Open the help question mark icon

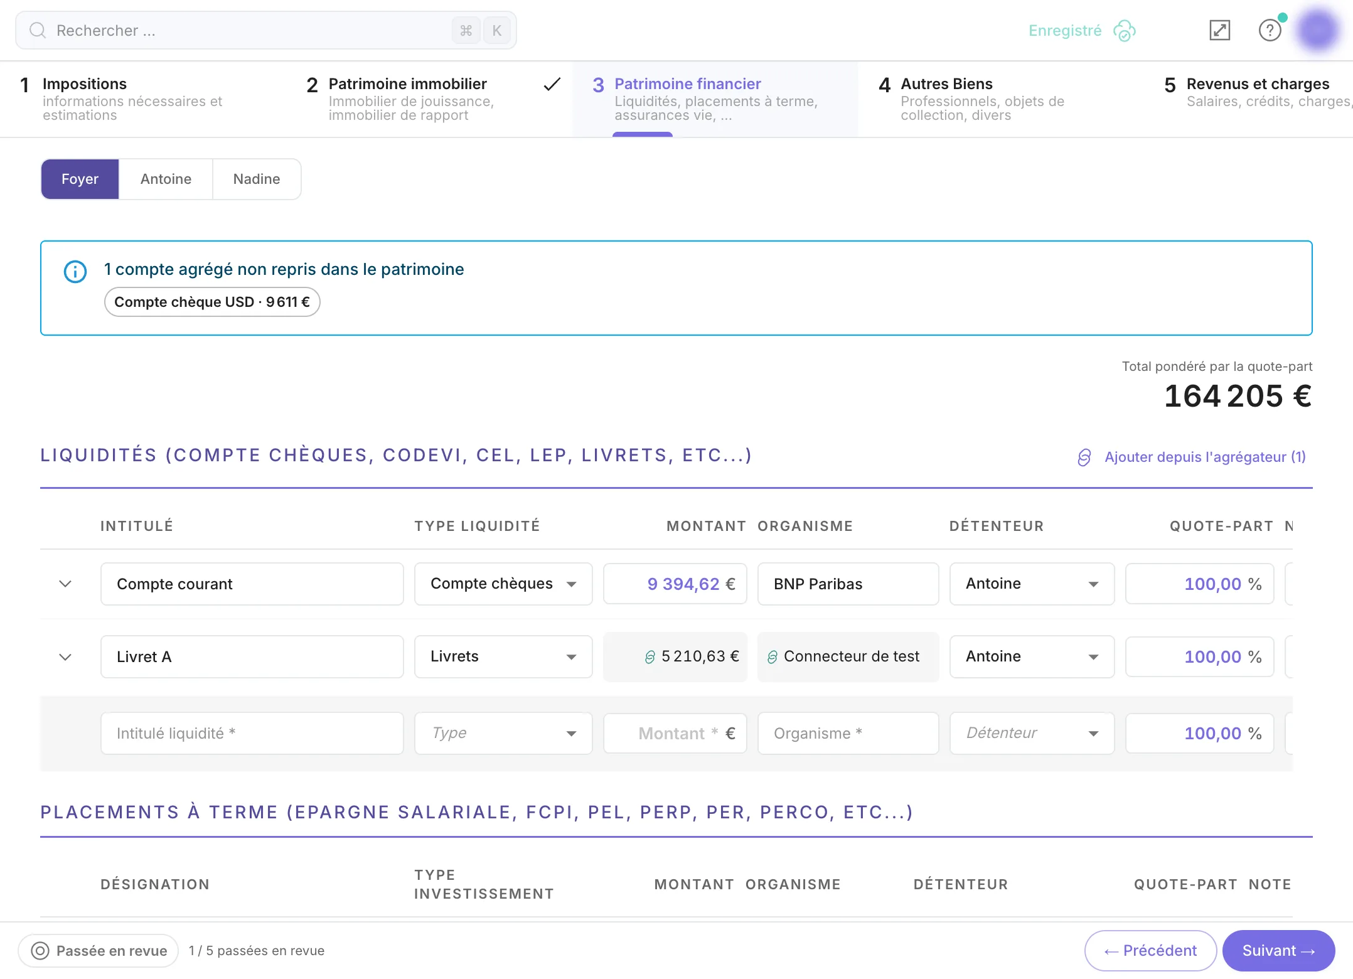[x=1270, y=30]
